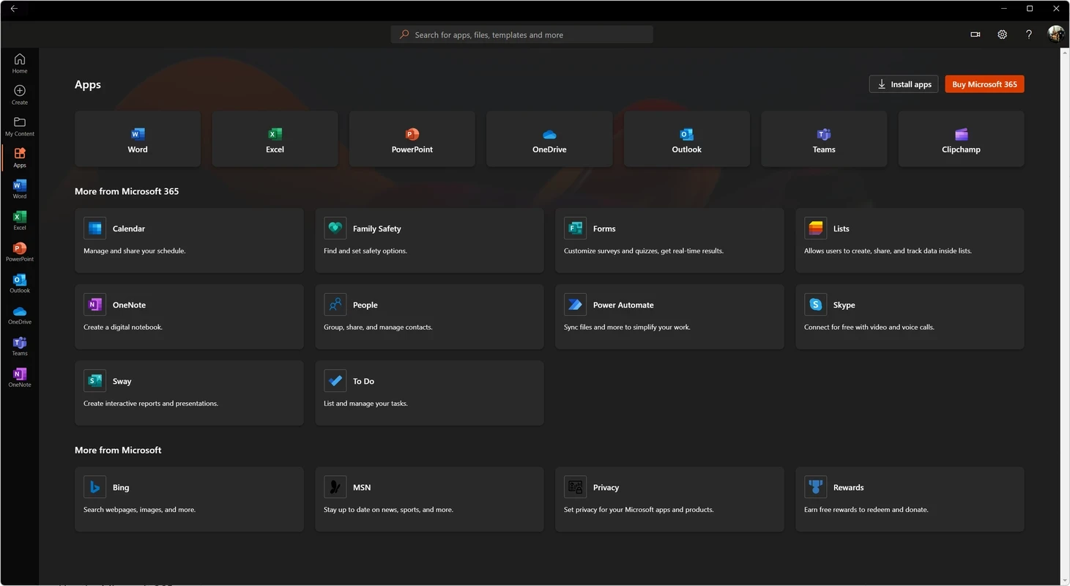The height and width of the screenshot is (586, 1070).
Task: Click the search box for apps and files
Action: coord(521,34)
